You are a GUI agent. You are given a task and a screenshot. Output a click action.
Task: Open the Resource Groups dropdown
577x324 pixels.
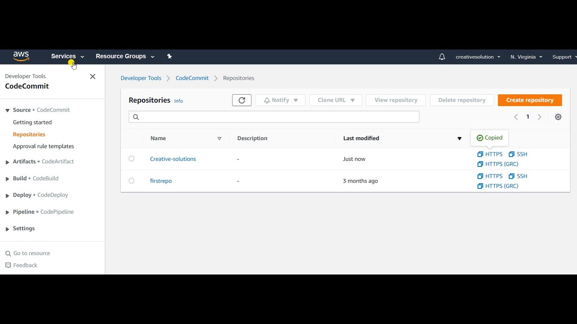[x=125, y=56]
